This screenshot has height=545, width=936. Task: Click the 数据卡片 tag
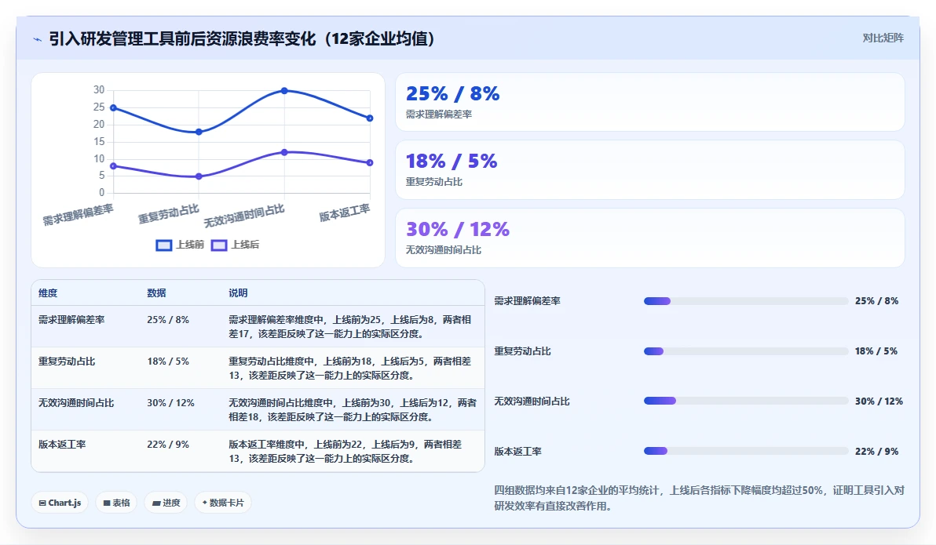[x=223, y=503]
